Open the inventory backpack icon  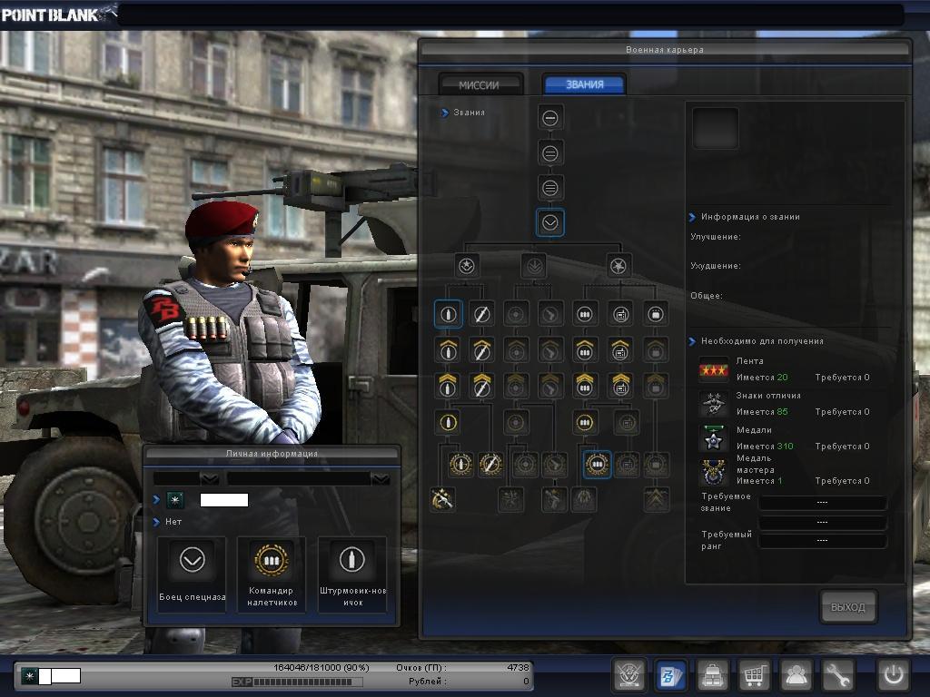point(714,676)
